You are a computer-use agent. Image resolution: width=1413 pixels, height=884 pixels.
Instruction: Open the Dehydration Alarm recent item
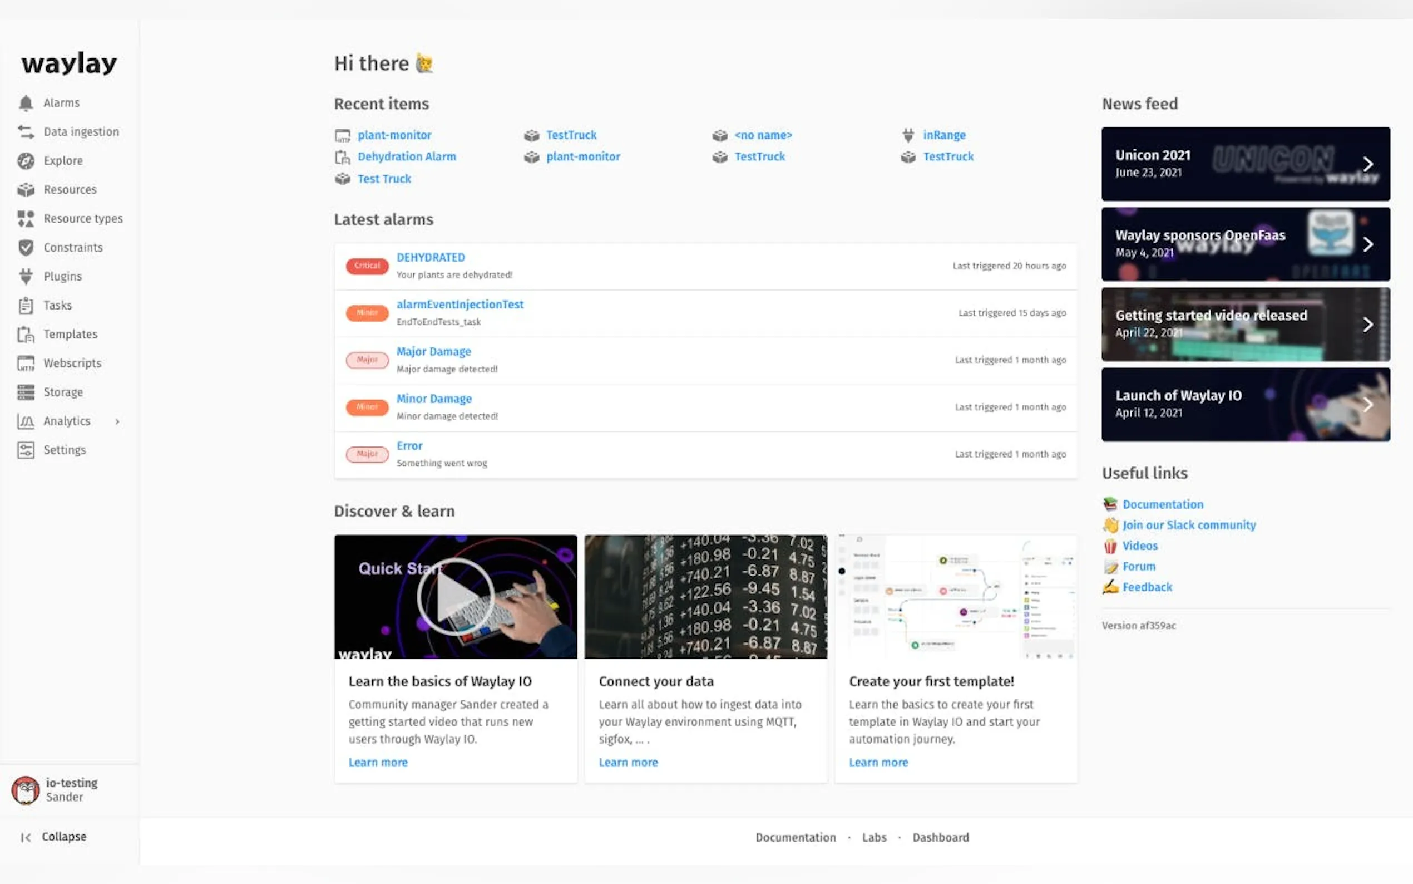407,156
